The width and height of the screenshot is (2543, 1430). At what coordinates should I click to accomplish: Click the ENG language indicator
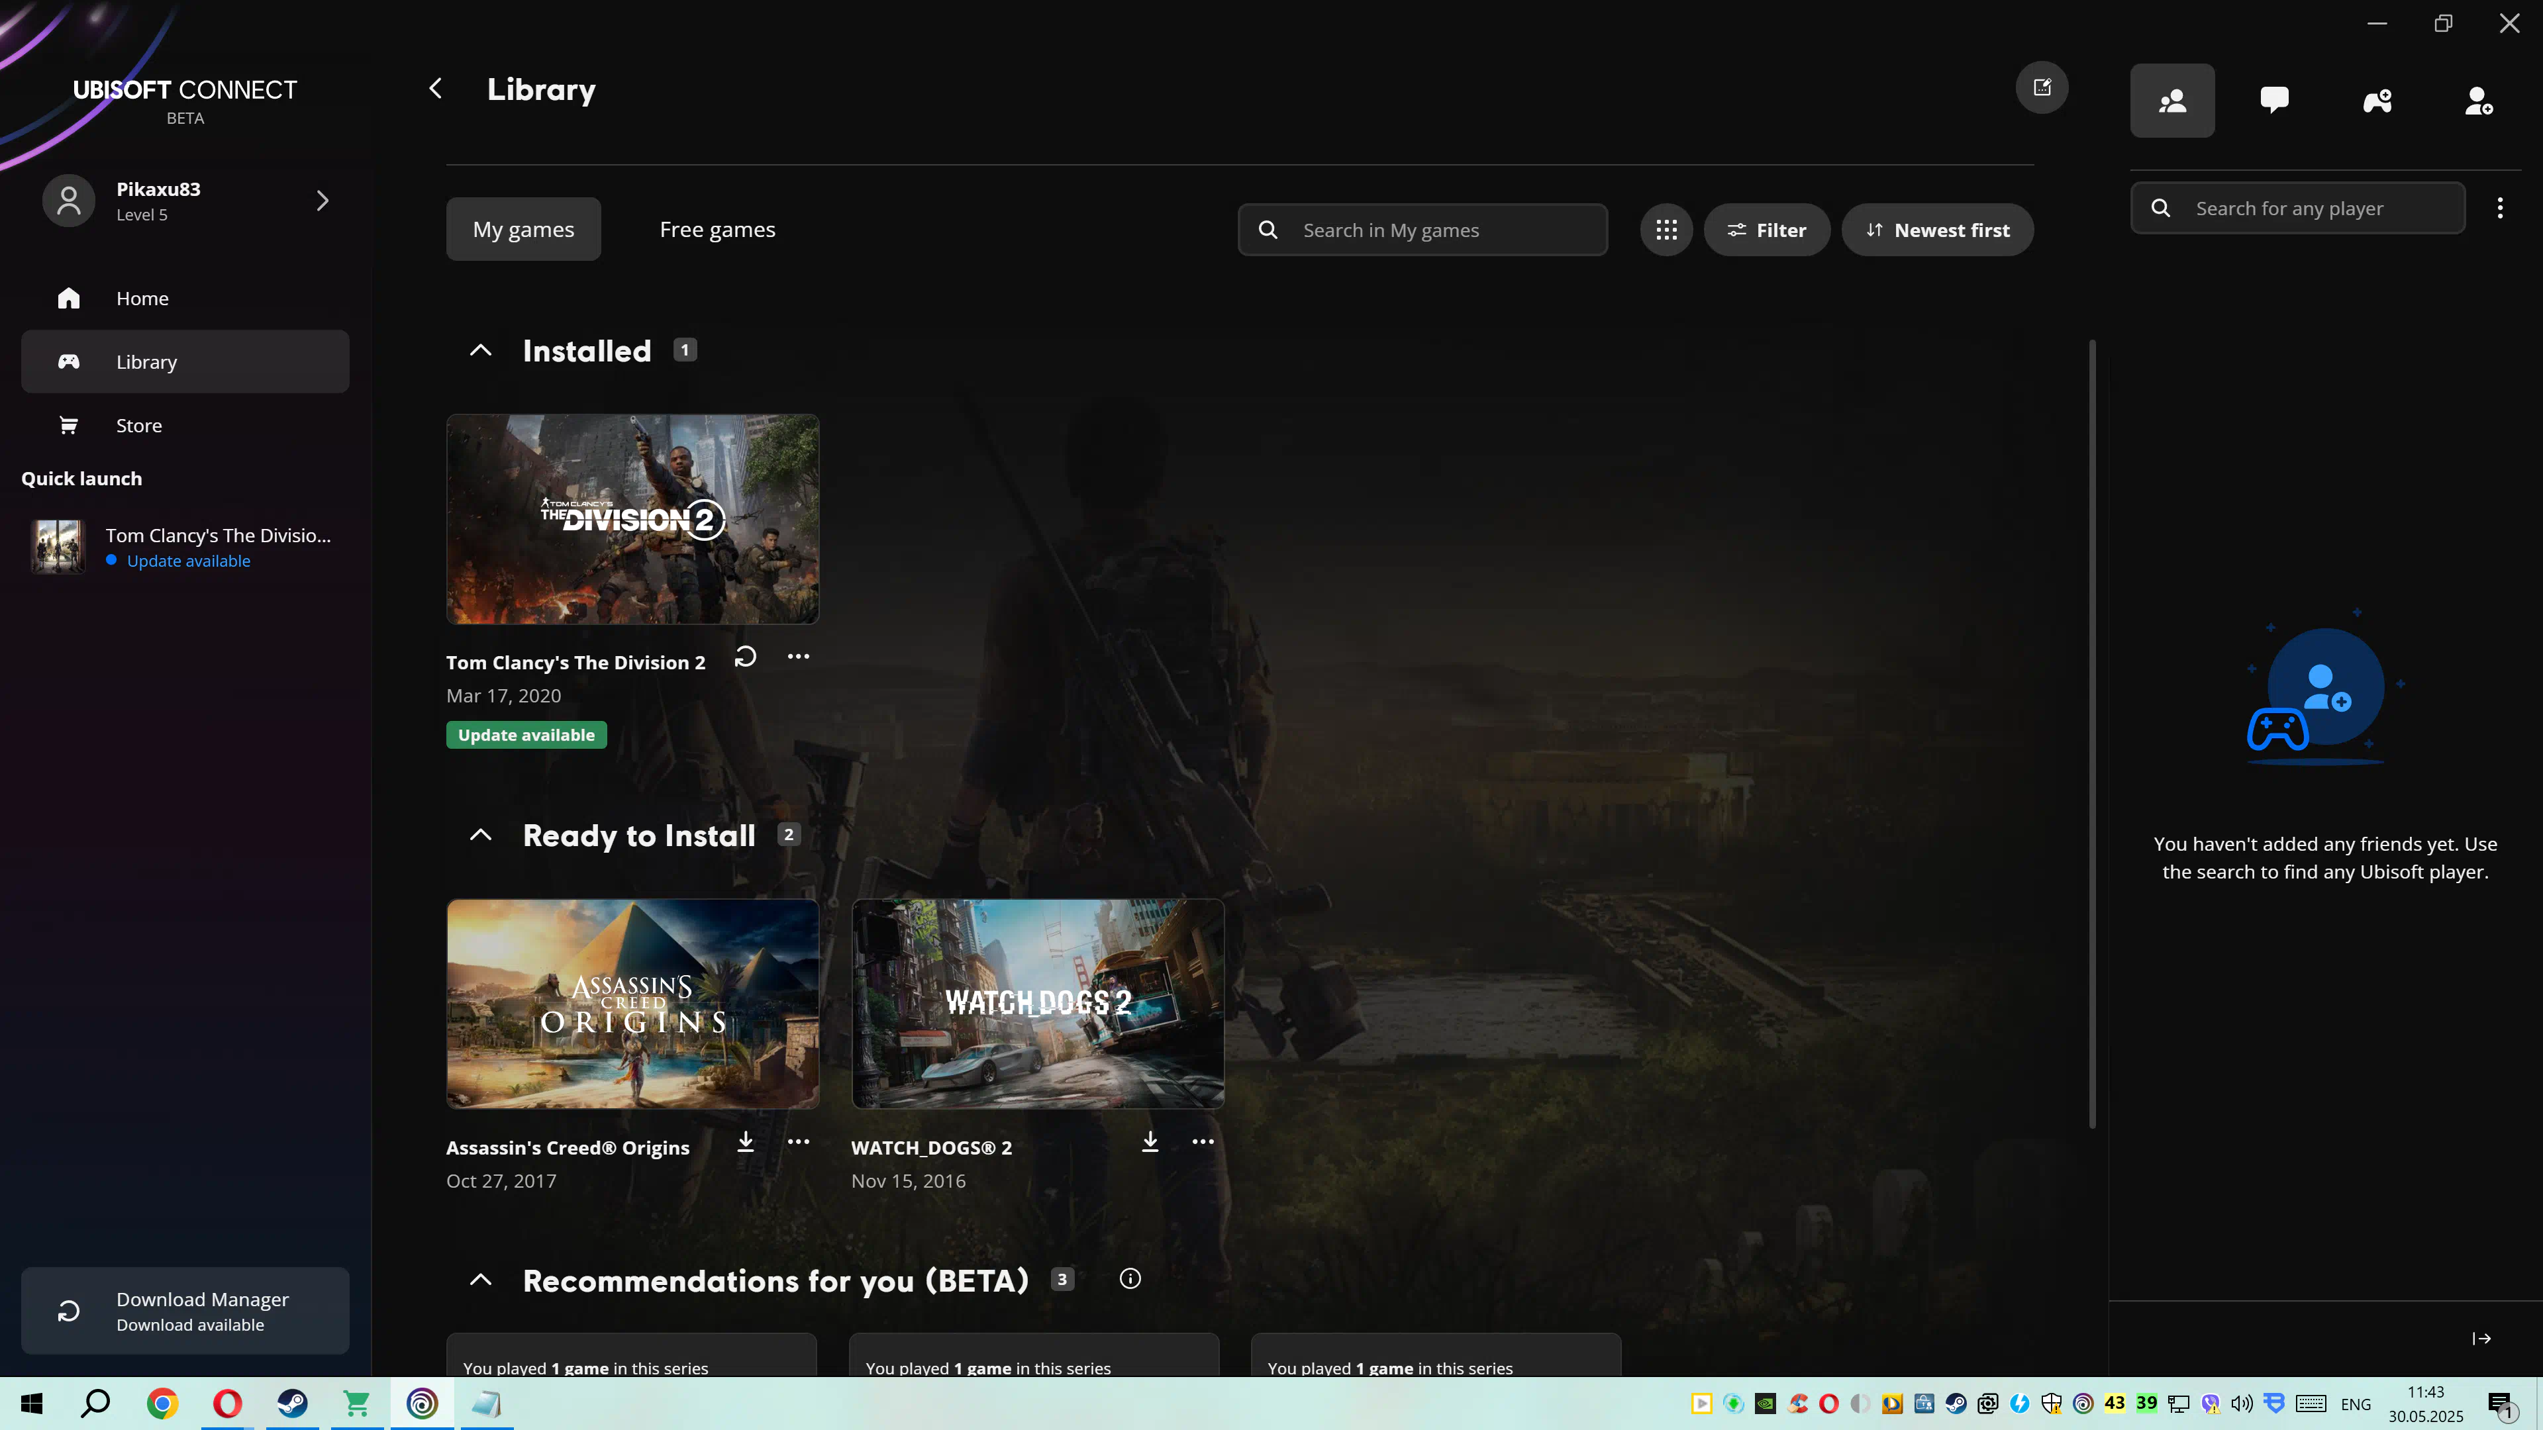tap(2356, 1404)
